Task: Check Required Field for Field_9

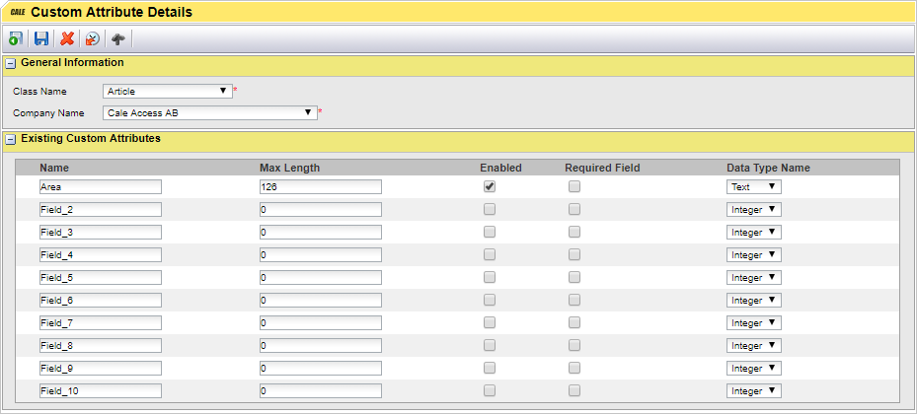Action: pos(574,368)
